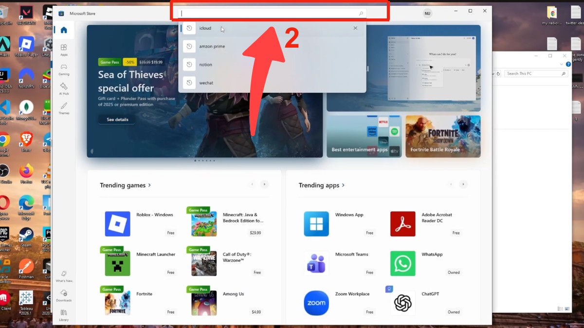
Task: Open the Best entertainment apps banner
Action: 364,136
